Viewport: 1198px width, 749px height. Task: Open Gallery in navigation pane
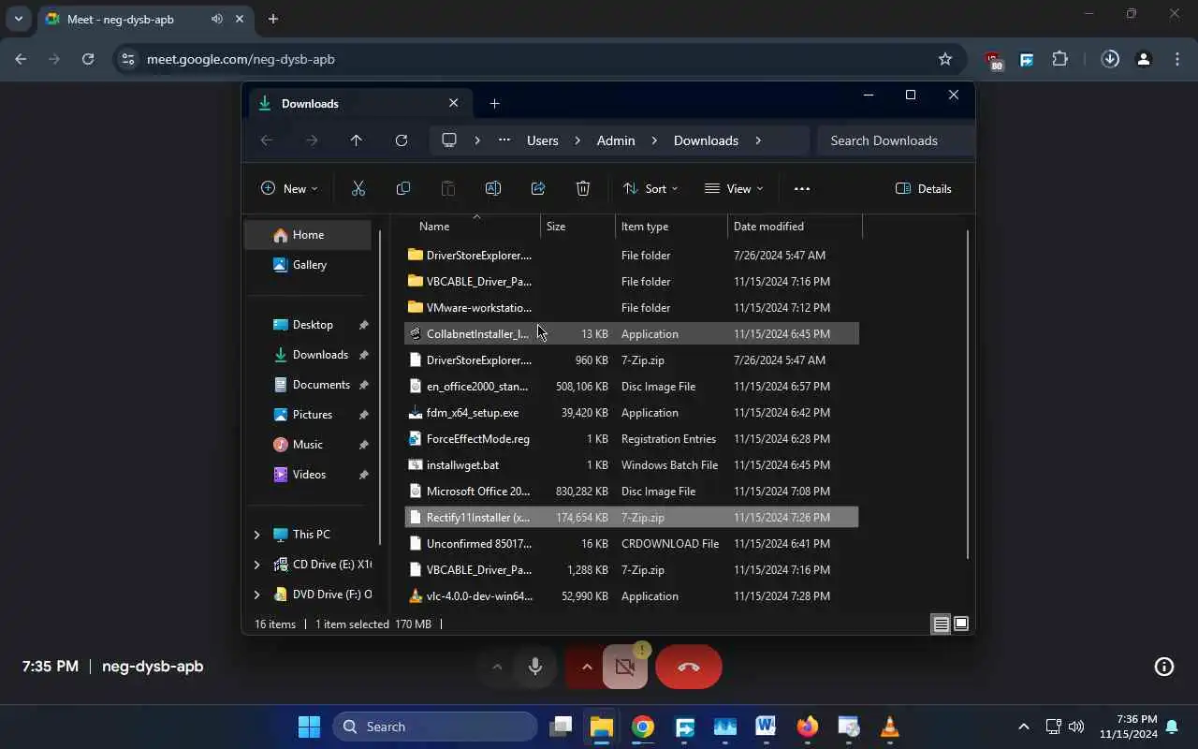[309, 265]
